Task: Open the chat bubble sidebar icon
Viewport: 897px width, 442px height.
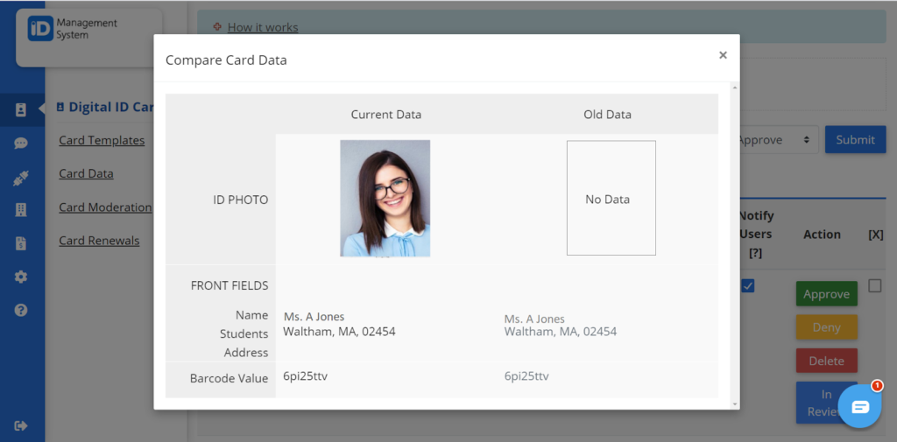Action: [x=21, y=143]
